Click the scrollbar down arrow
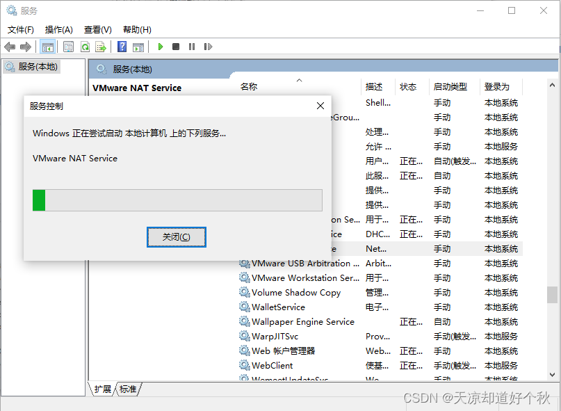The height and width of the screenshot is (411, 561). point(552,374)
